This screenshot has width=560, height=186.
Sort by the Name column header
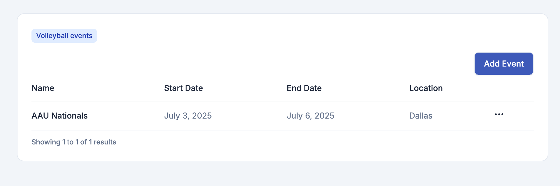coord(43,88)
